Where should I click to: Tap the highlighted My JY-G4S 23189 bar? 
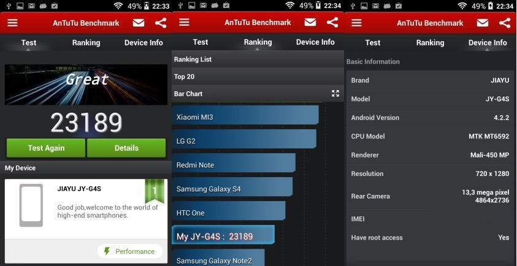pos(223,237)
